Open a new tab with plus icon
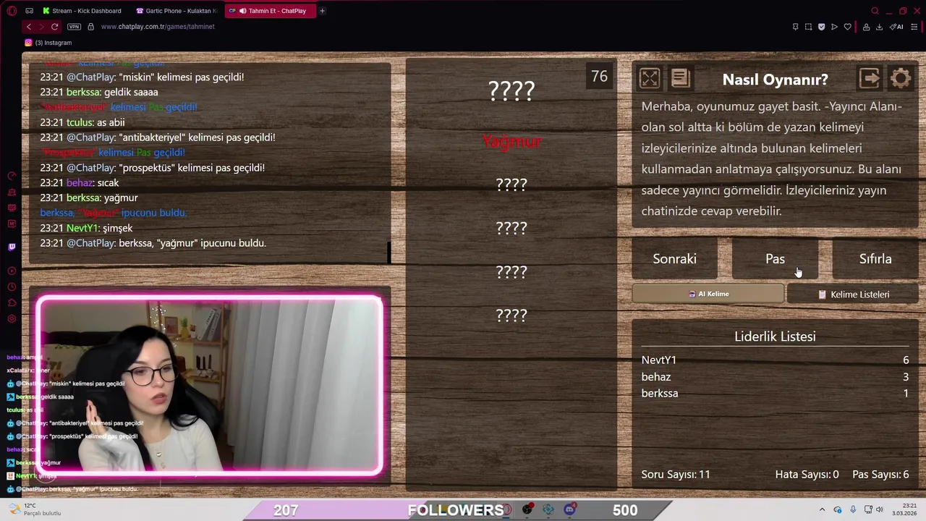The image size is (926, 521). click(x=322, y=11)
